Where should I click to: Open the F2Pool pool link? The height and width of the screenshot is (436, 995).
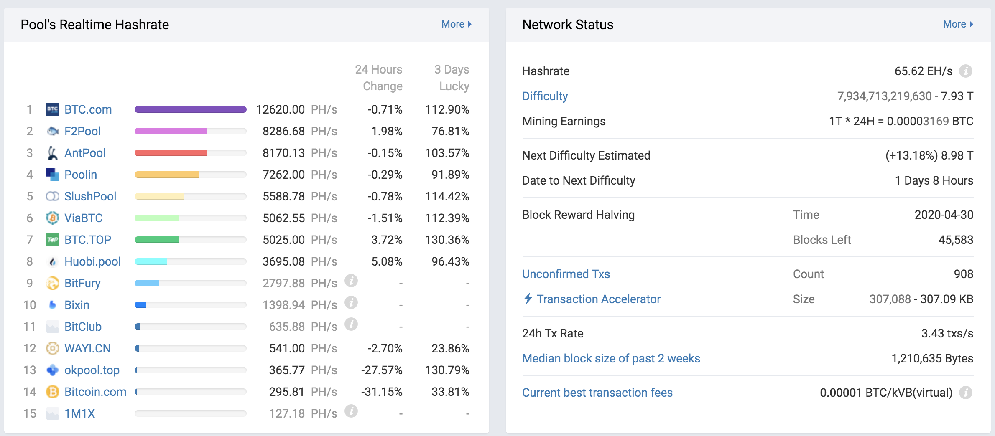82,131
